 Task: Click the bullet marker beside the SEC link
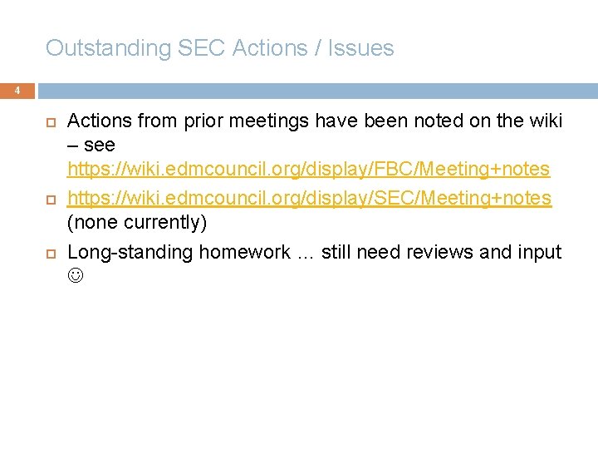click(49, 200)
